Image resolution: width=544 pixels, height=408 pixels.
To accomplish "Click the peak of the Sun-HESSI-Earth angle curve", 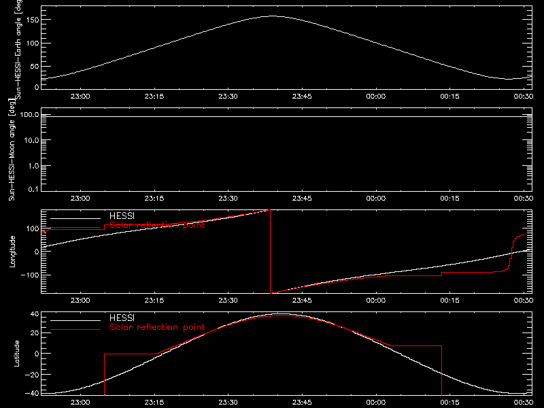I will [273, 16].
